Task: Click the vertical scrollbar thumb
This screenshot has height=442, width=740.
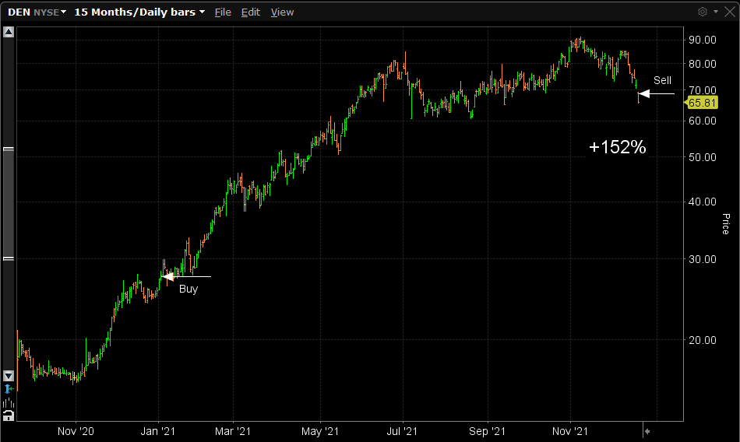Action: pyautogui.click(x=9, y=204)
